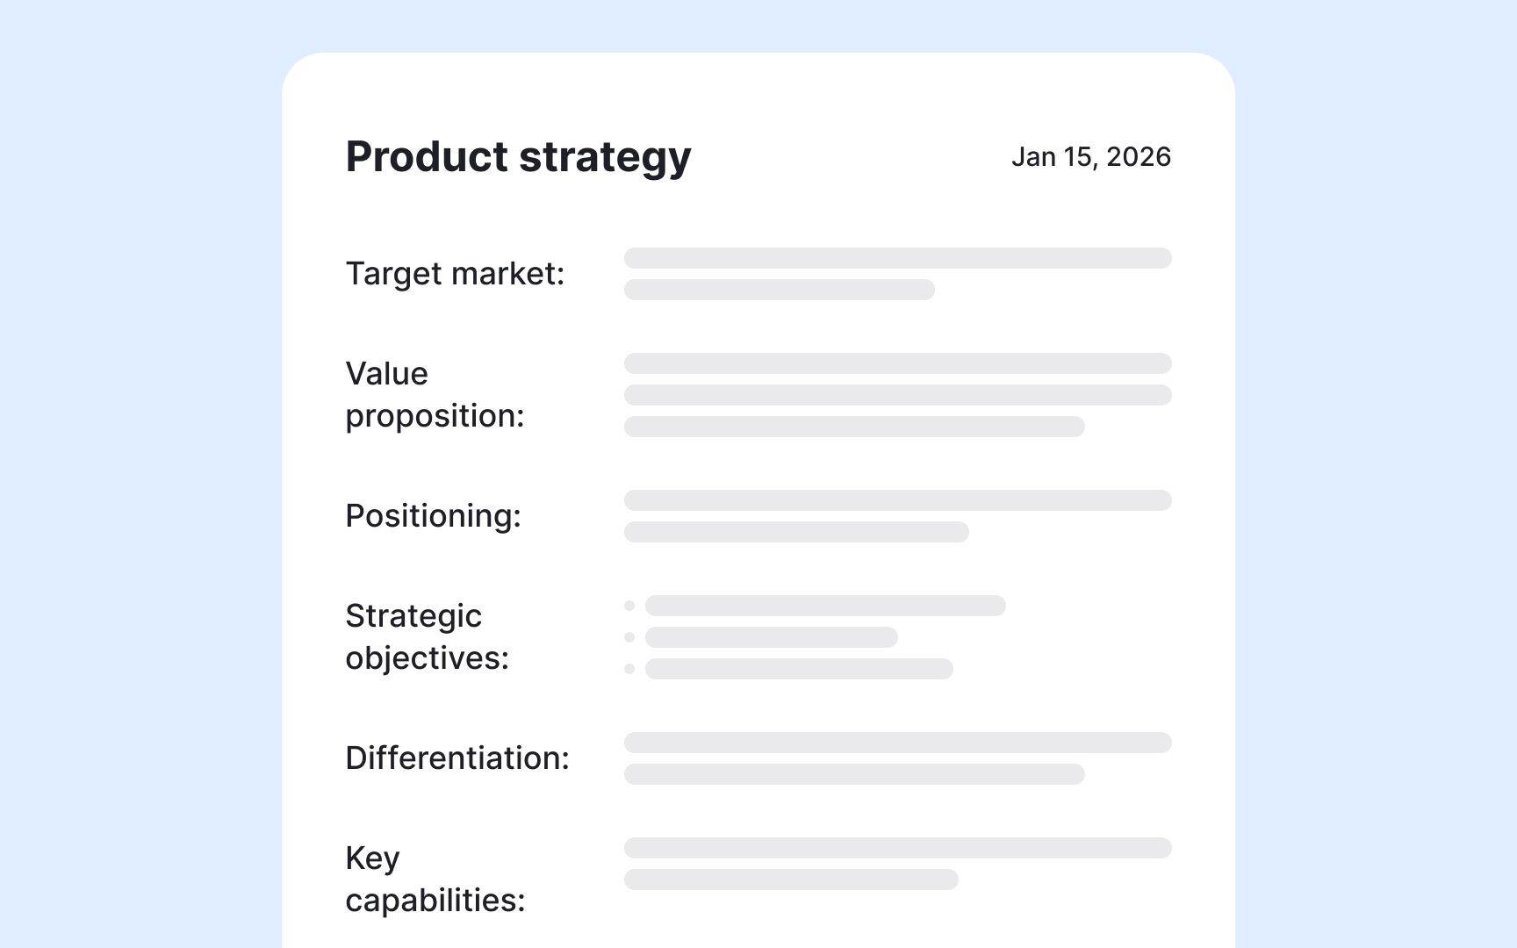Click first placeholder line beside Differentiation
1517x948 pixels.
(x=897, y=743)
